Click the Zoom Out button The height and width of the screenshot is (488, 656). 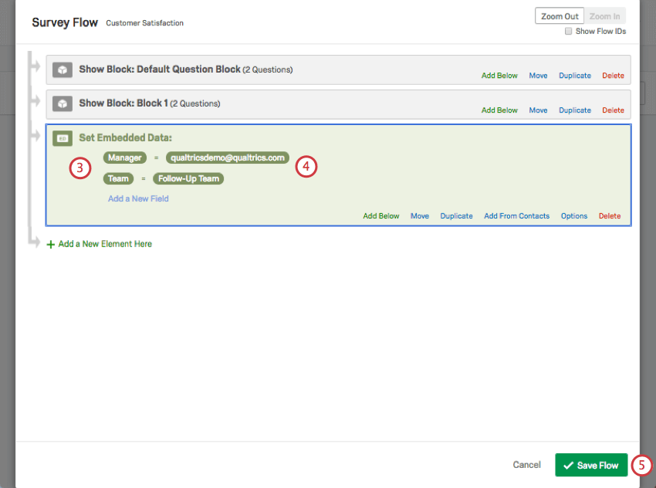click(559, 15)
